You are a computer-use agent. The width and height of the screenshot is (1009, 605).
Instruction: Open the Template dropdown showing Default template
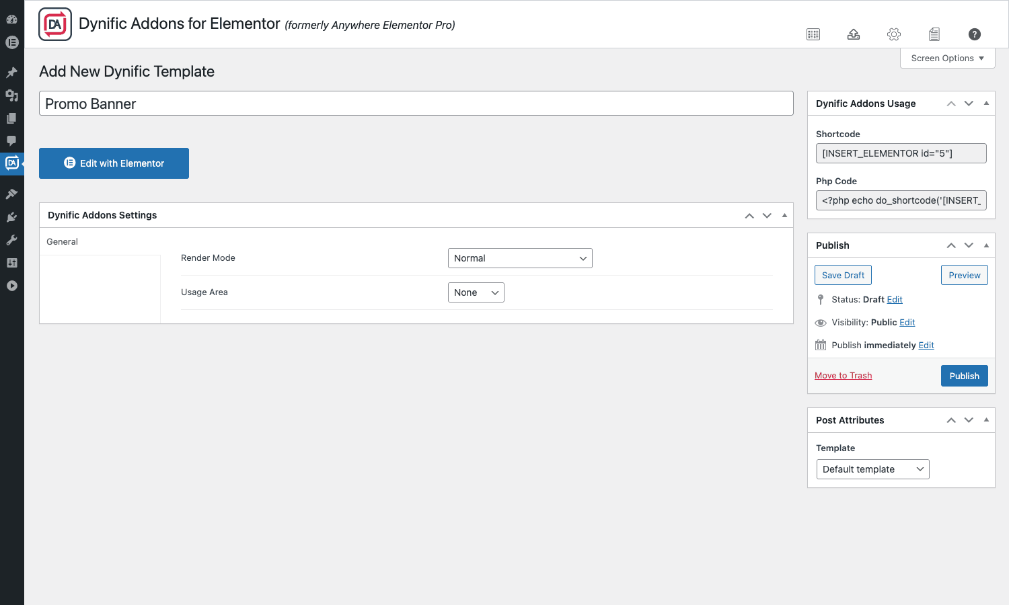point(872,469)
